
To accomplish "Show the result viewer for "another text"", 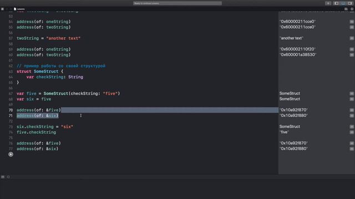I will click(352, 38).
